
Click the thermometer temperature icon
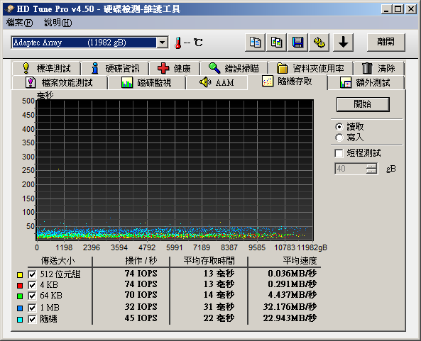(177, 43)
